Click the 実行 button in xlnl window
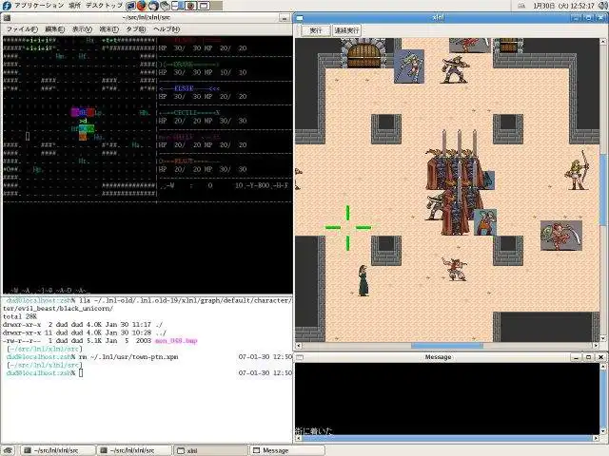The width and height of the screenshot is (609, 456). point(315,30)
